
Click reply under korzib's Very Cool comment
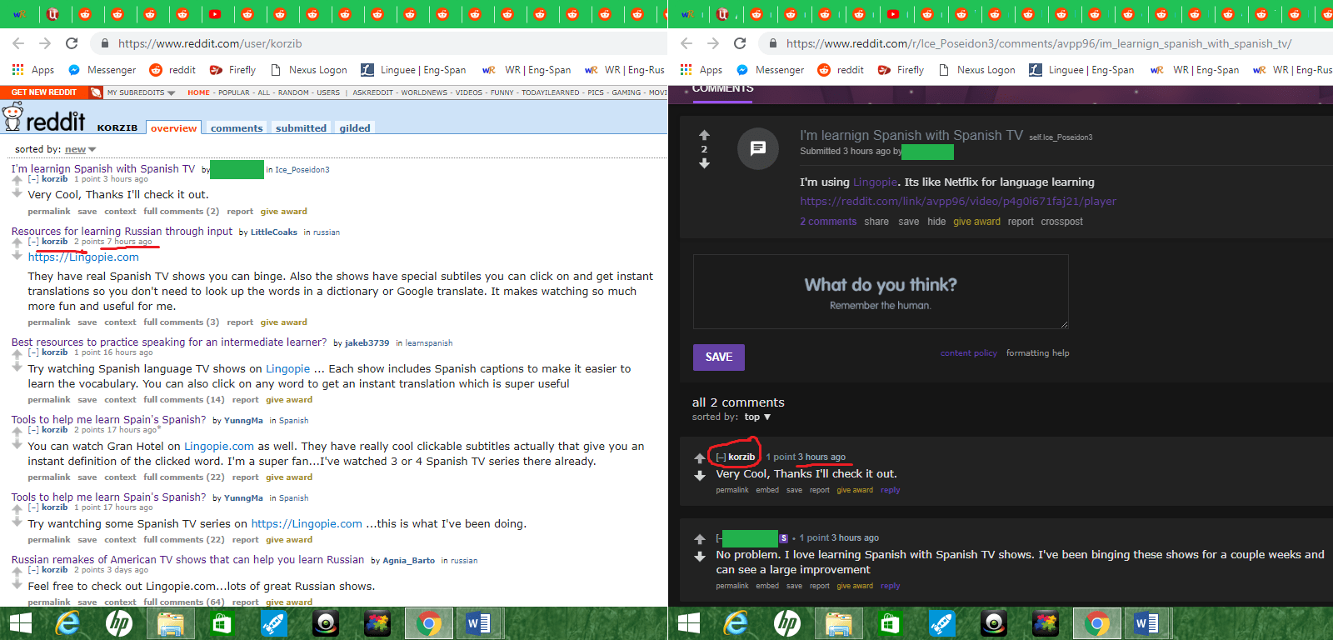tap(890, 490)
